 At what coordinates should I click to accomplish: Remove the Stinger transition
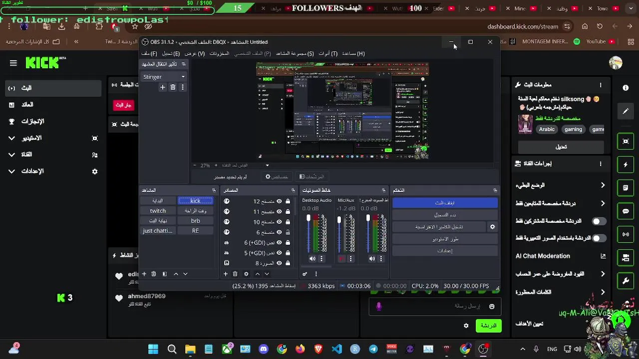point(173,87)
